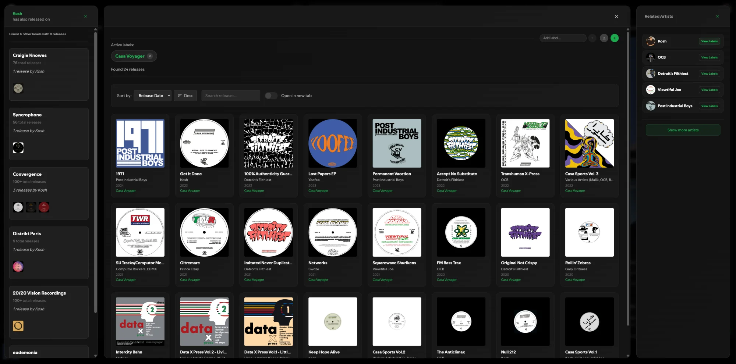Toggle the Open in new tab switch
Image resolution: width=736 pixels, height=364 pixels.
[x=271, y=96]
